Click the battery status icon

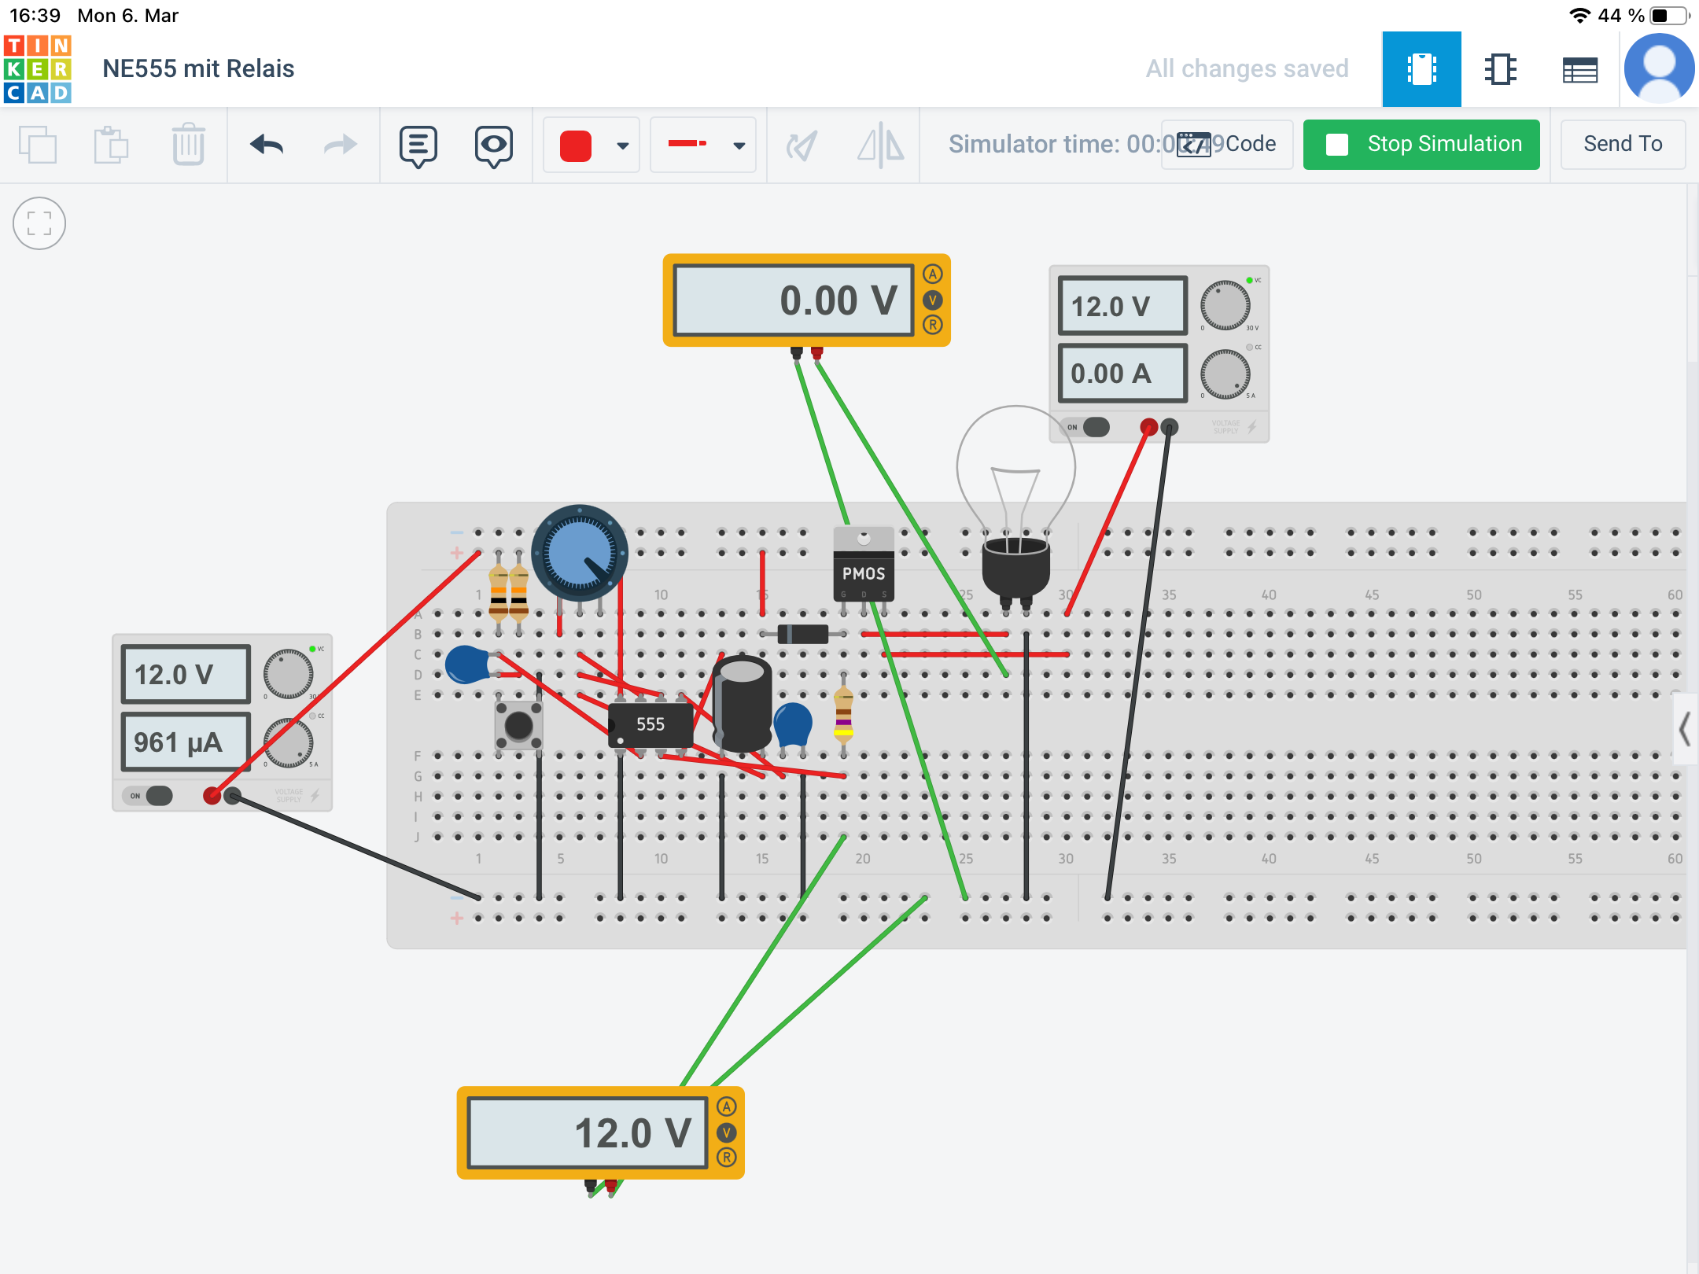(x=1669, y=16)
